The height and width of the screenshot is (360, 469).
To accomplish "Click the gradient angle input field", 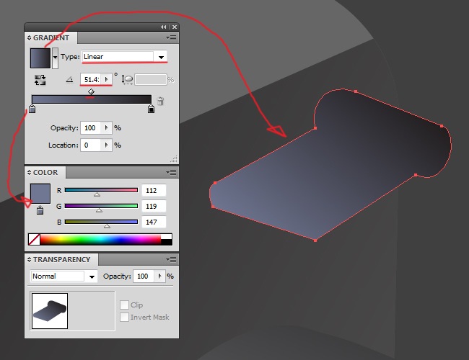I will click(91, 79).
